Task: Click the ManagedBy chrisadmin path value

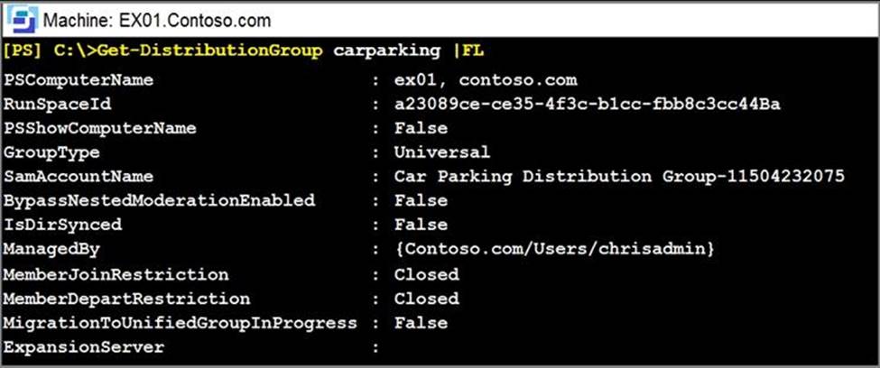Action: pyautogui.click(x=554, y=249)
